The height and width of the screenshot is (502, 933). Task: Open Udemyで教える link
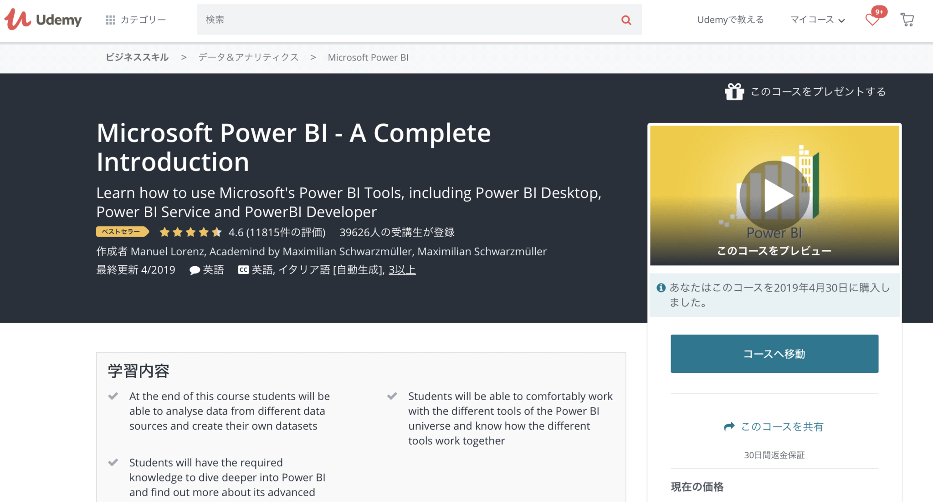click(730, 20)
